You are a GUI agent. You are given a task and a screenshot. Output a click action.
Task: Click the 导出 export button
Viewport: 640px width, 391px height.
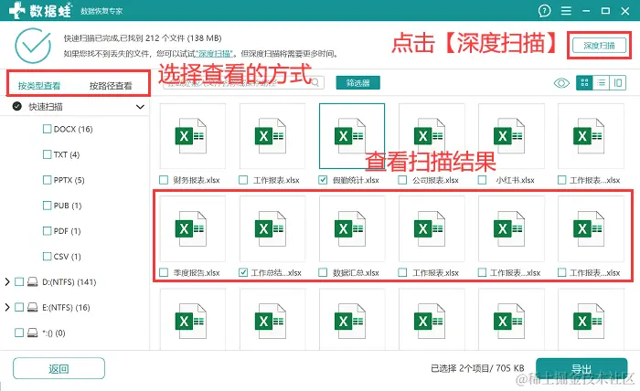click(x=581, y=368)
